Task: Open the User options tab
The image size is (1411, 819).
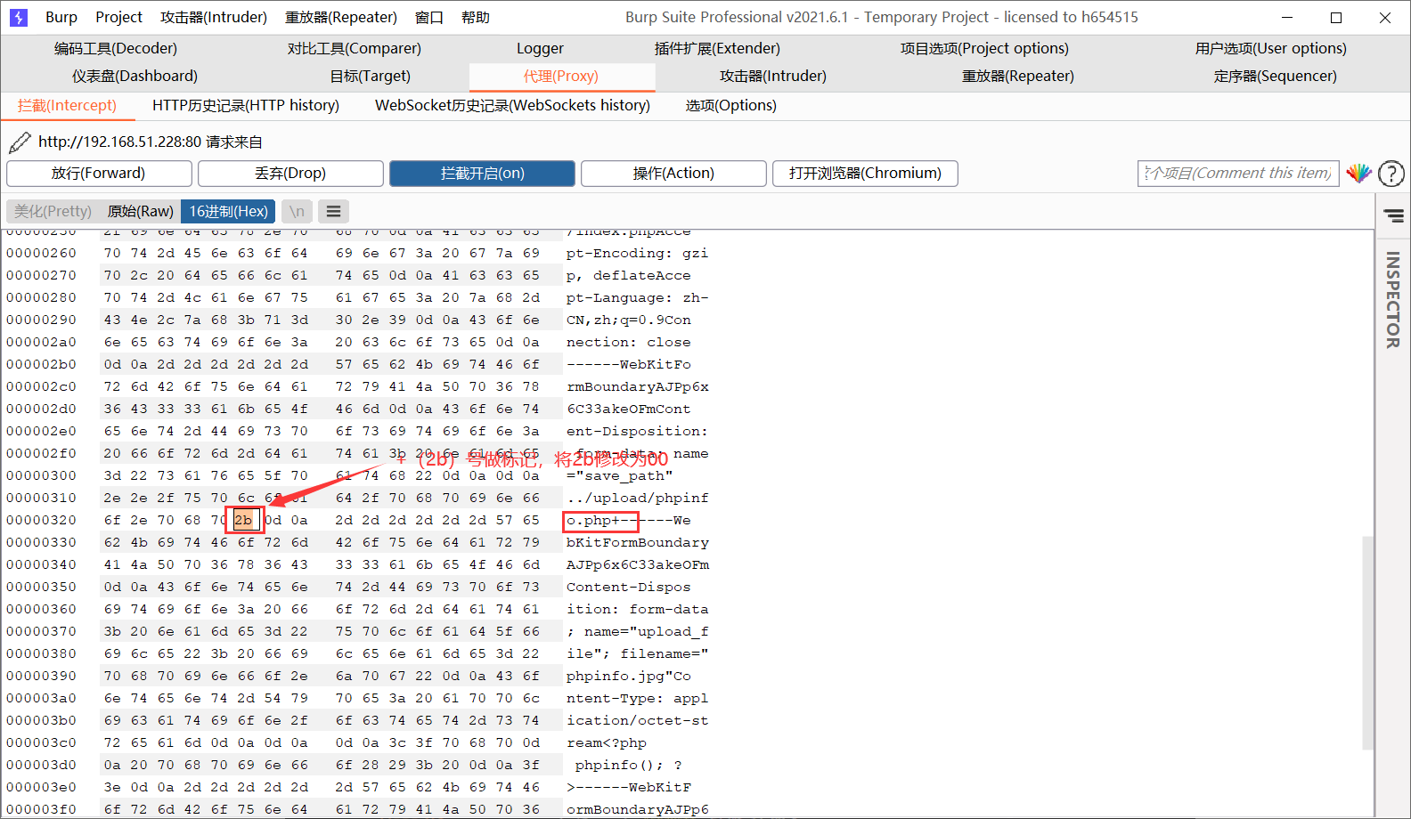Action: [x=1271, y=48]
